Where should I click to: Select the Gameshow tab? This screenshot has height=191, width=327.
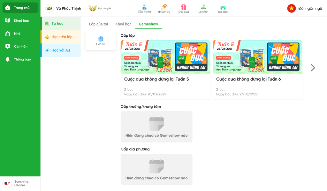pyautogui.click(x=148, y=24)
